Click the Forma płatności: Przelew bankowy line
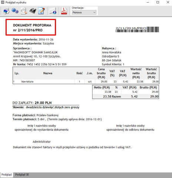 36,115
